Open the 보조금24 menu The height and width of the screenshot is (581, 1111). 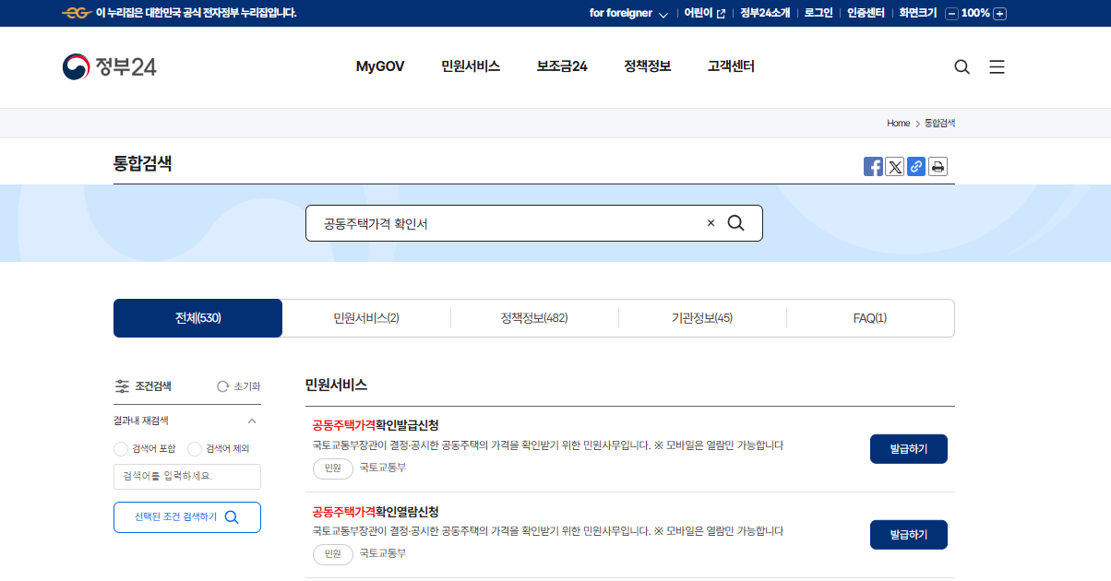[561, 66]
